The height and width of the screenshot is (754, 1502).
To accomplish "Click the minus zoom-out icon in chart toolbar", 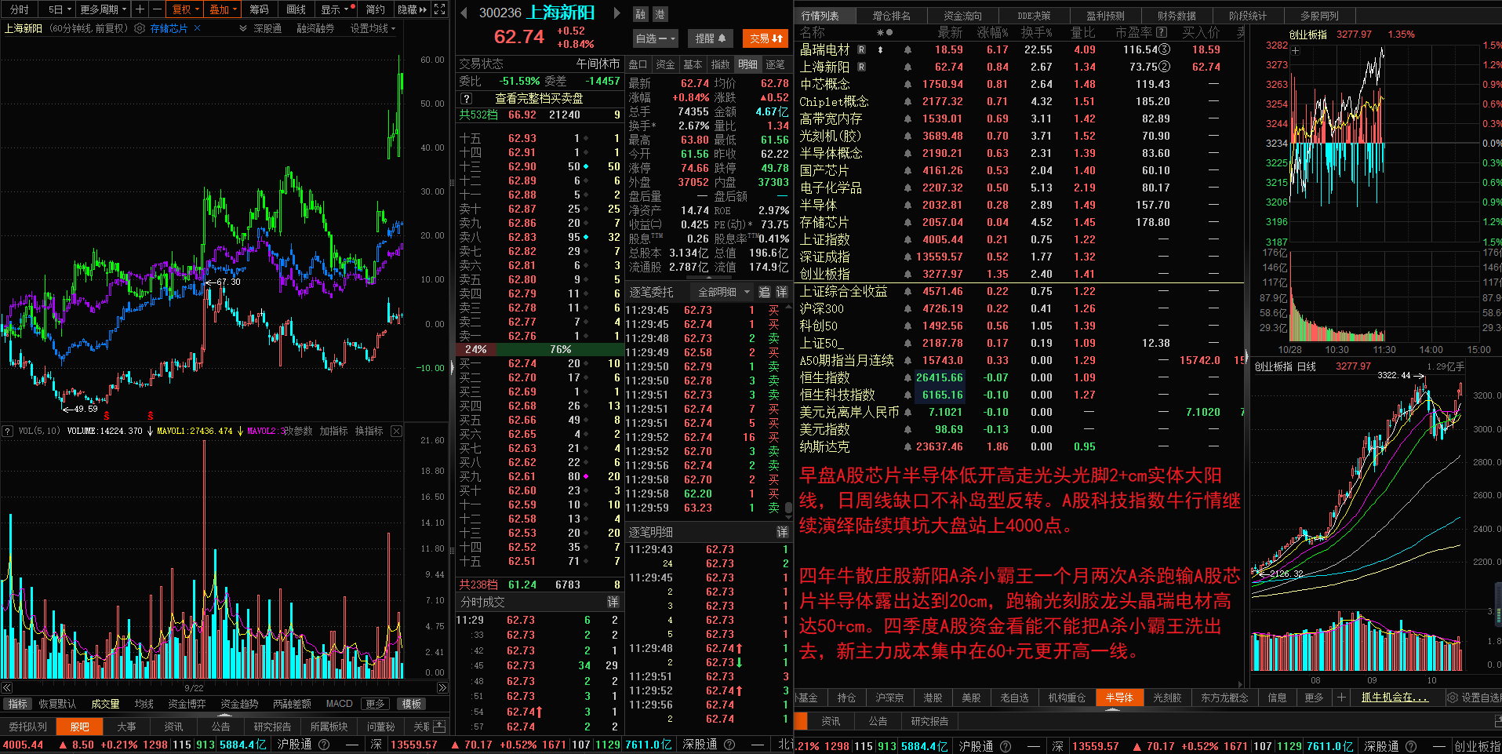I will [157, 9].
